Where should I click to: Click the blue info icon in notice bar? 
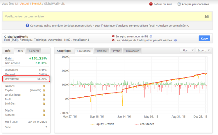click(x=27, y=26)
